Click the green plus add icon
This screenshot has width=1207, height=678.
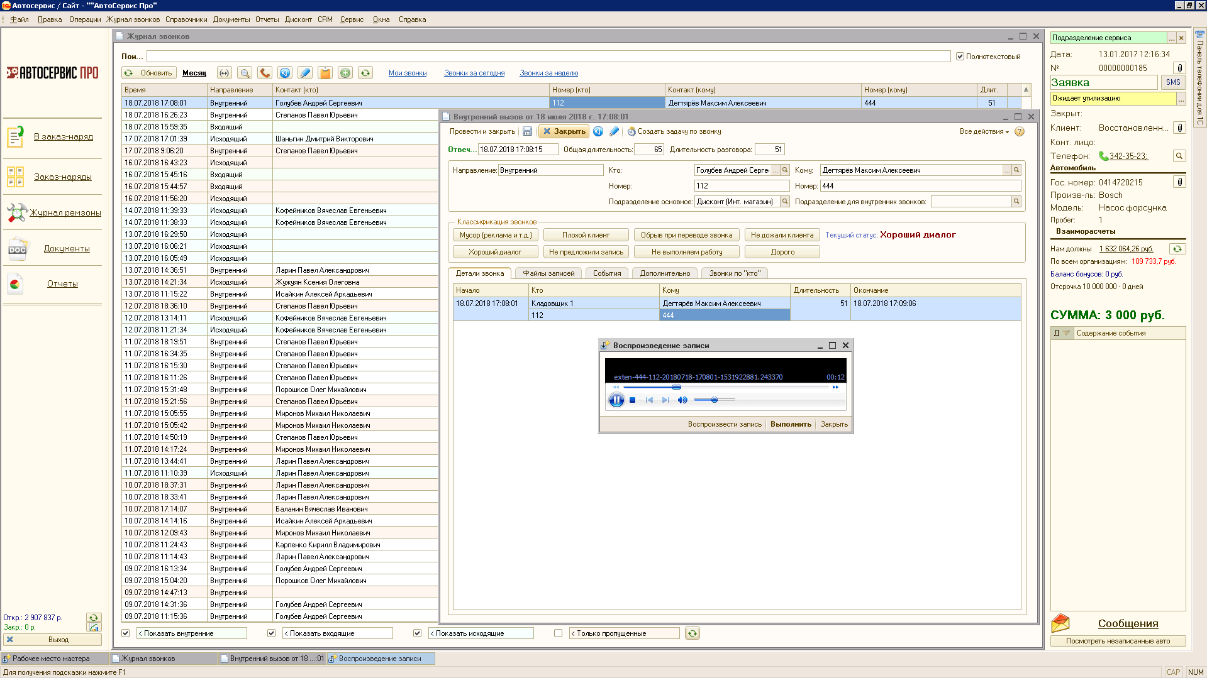coord(345,73)
